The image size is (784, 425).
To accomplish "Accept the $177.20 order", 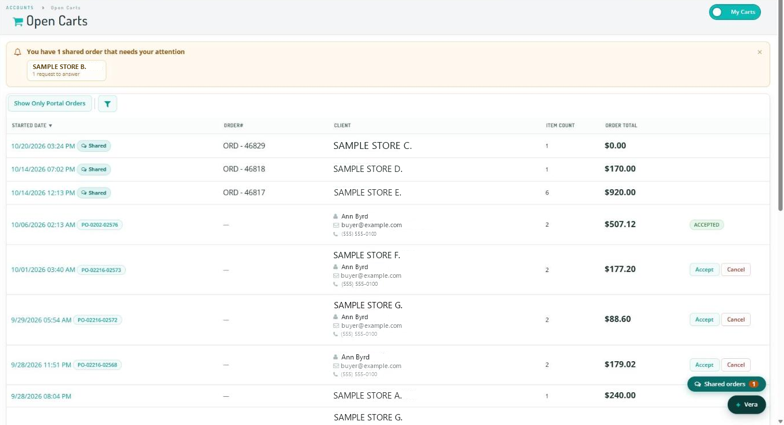I will click(x=704, y=270).
